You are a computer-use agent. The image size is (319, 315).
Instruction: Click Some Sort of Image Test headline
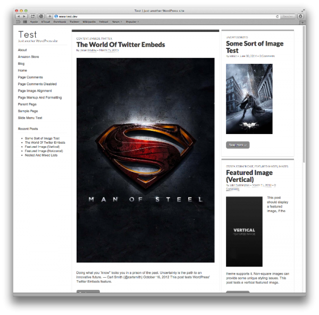point(255,47)
